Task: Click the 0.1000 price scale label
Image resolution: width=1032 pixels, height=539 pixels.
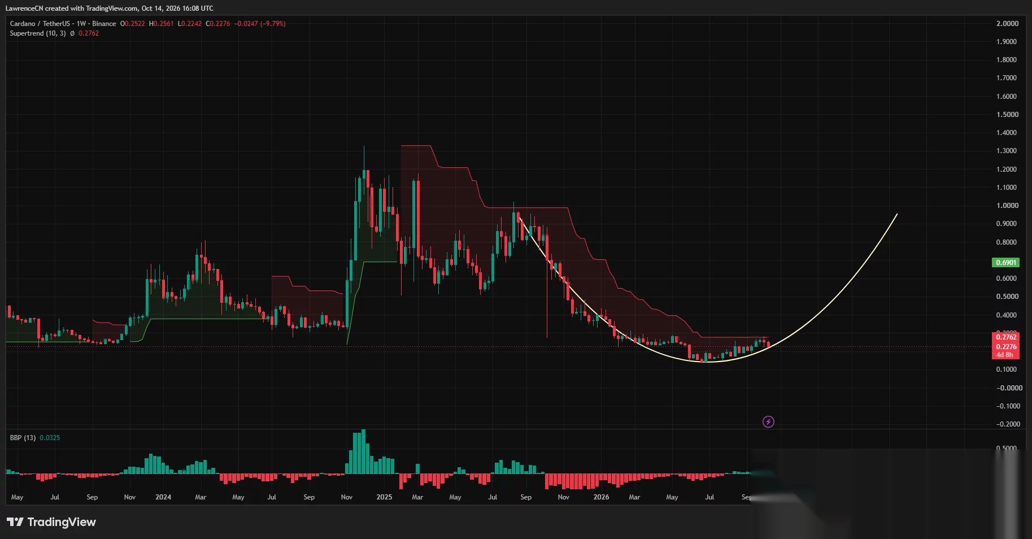Action: click(x=1007, y=370)
